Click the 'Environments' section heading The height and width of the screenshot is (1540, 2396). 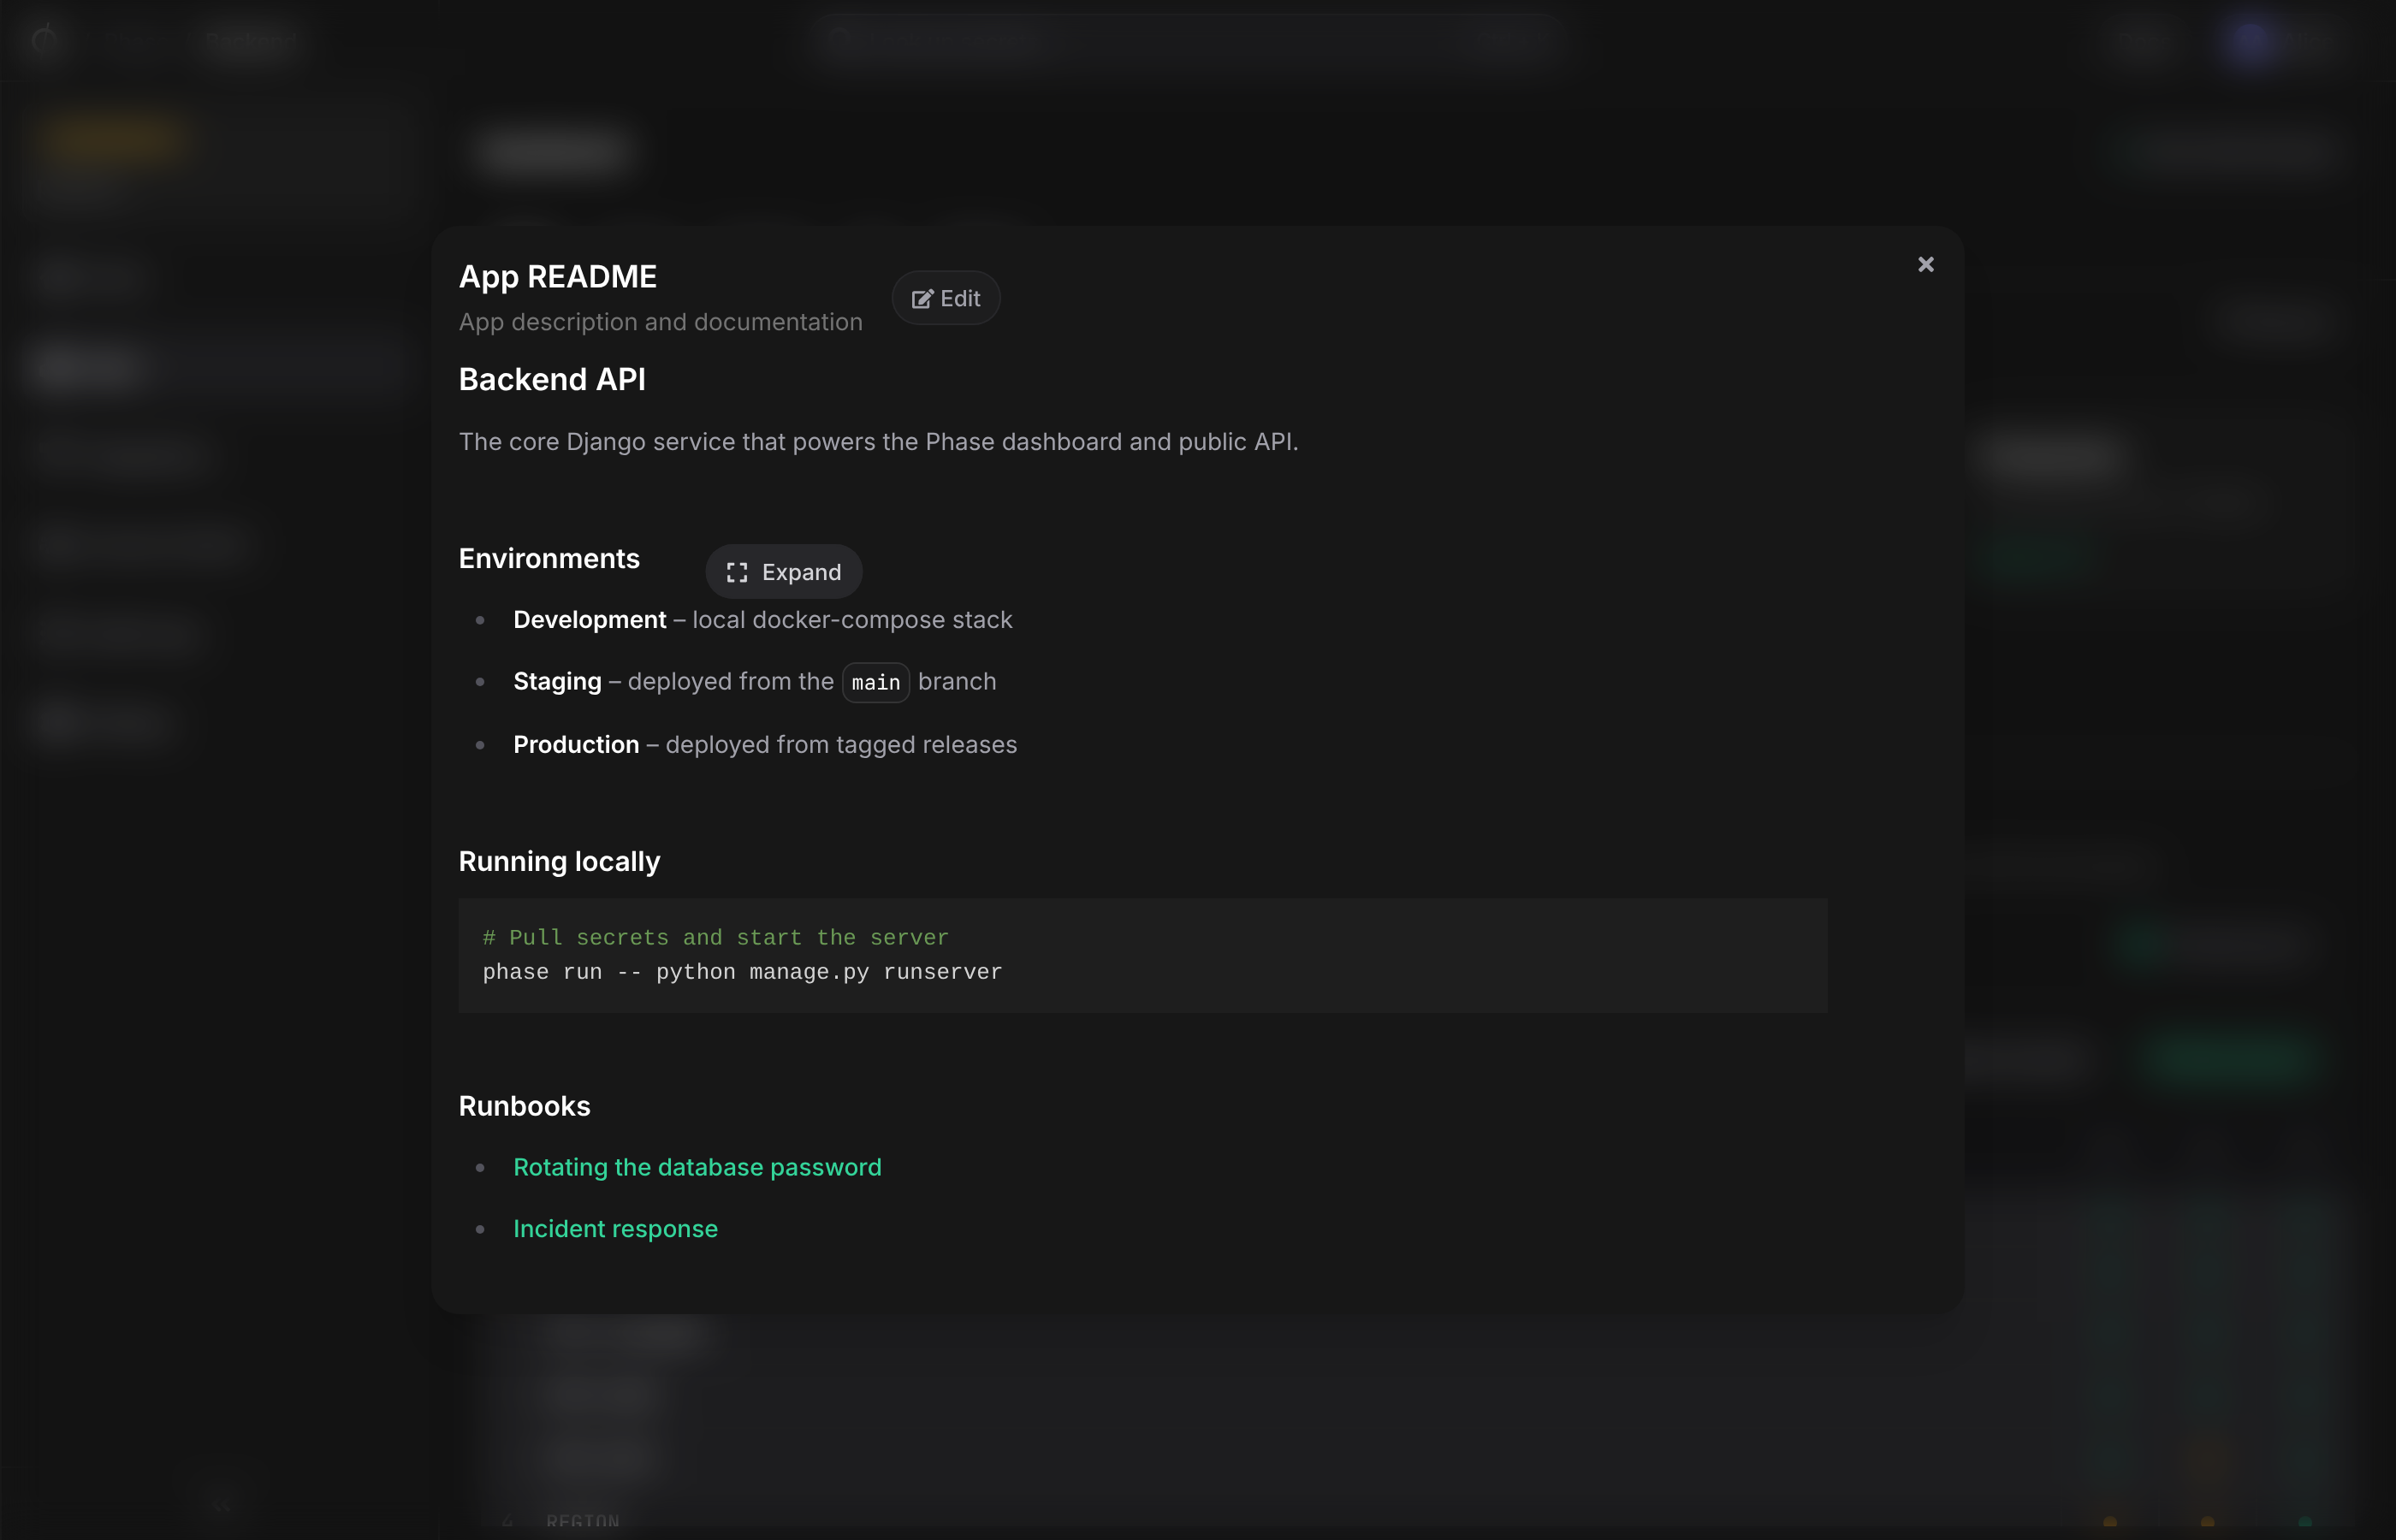tap(549, 558)
